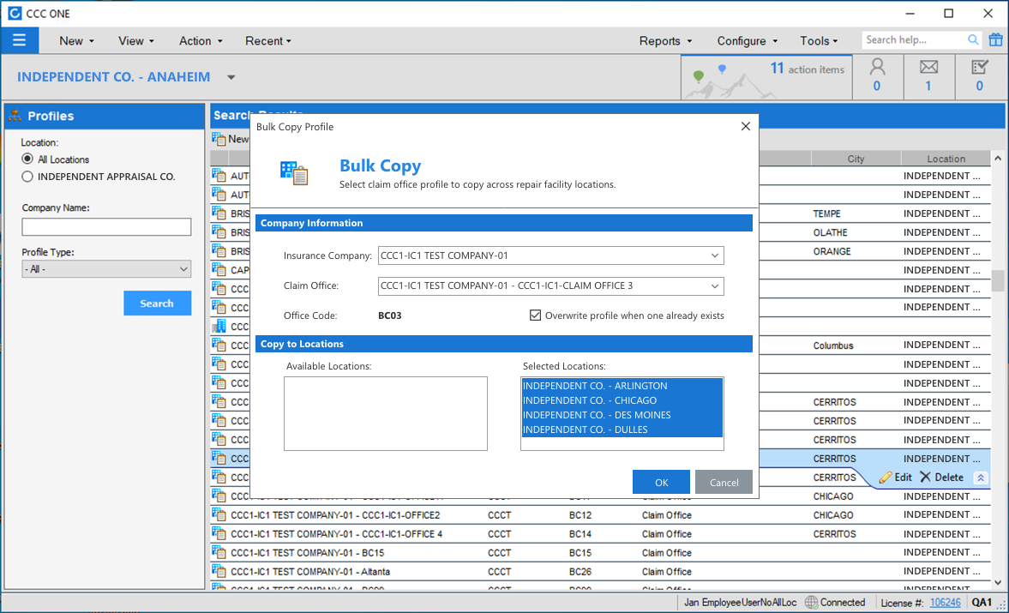The width and height of the screenshot is (1009, 613).
Task: Click the first AUT row profile icon
Action: click(219, 176)
